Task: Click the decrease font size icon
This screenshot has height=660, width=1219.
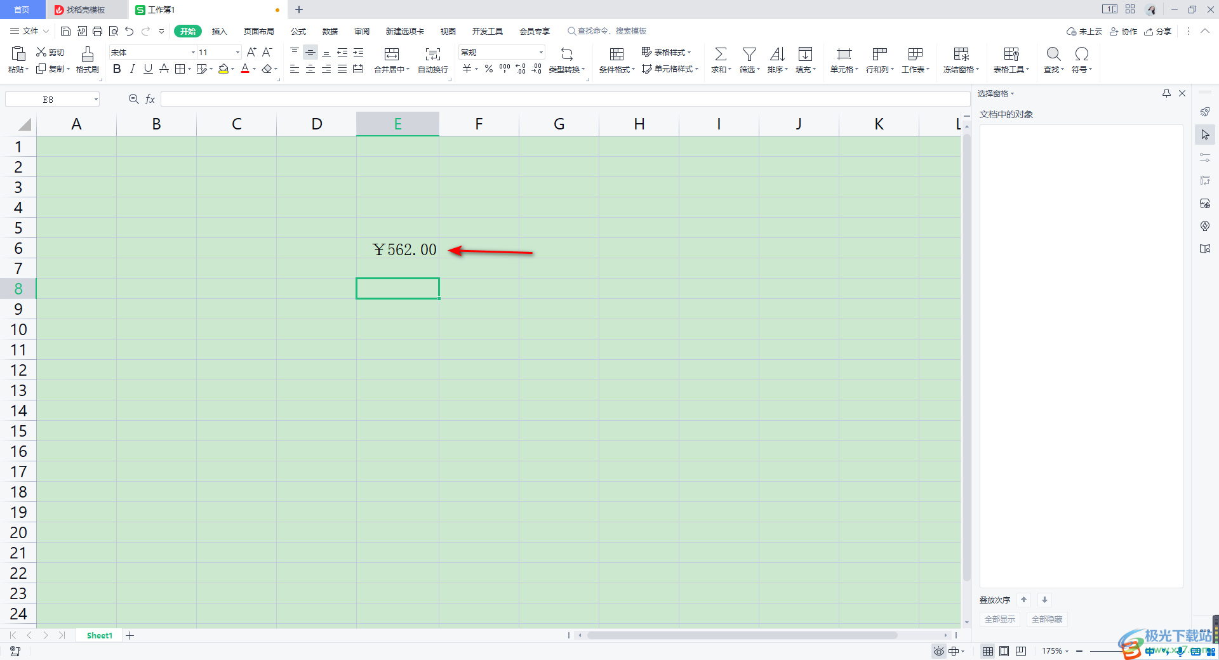Action: point(267,52)
